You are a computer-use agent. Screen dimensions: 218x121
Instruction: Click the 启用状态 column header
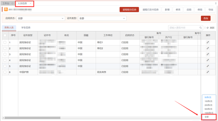coord(130,35)
